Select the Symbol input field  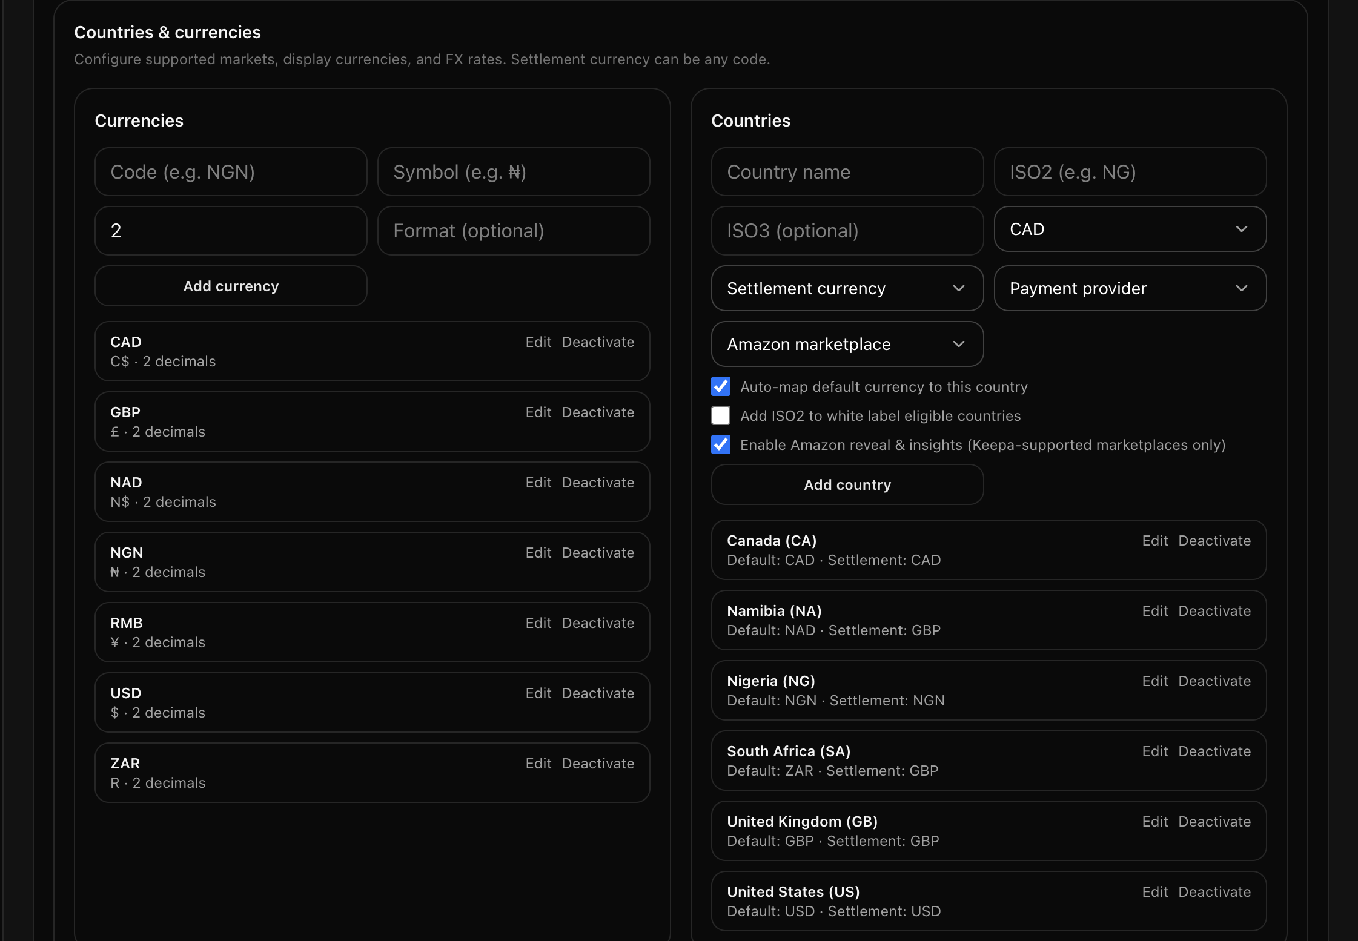tap(514, 172)
